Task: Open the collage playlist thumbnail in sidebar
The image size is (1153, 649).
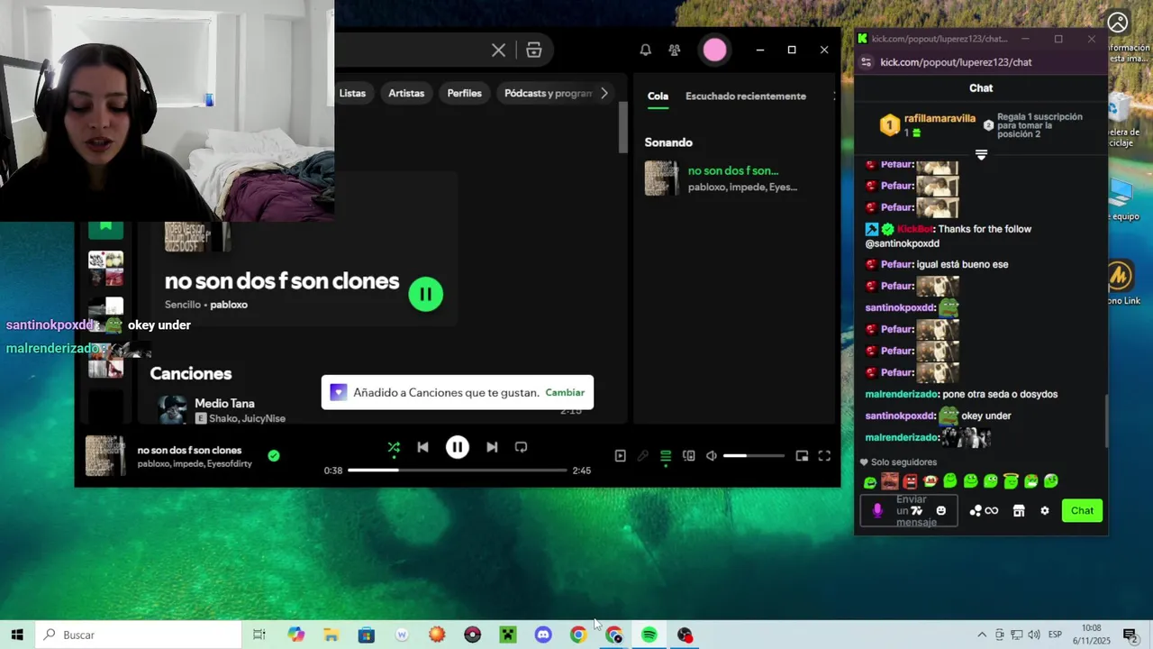Action: (x=105, y=269)
